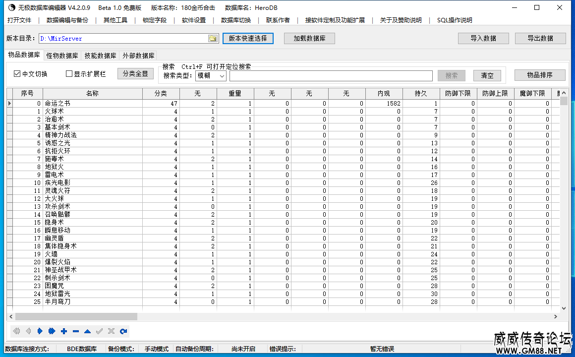Click the row indicator arrow for 命运之书
The height and width of the screenshot is (357, 575).
pos(9,104)
